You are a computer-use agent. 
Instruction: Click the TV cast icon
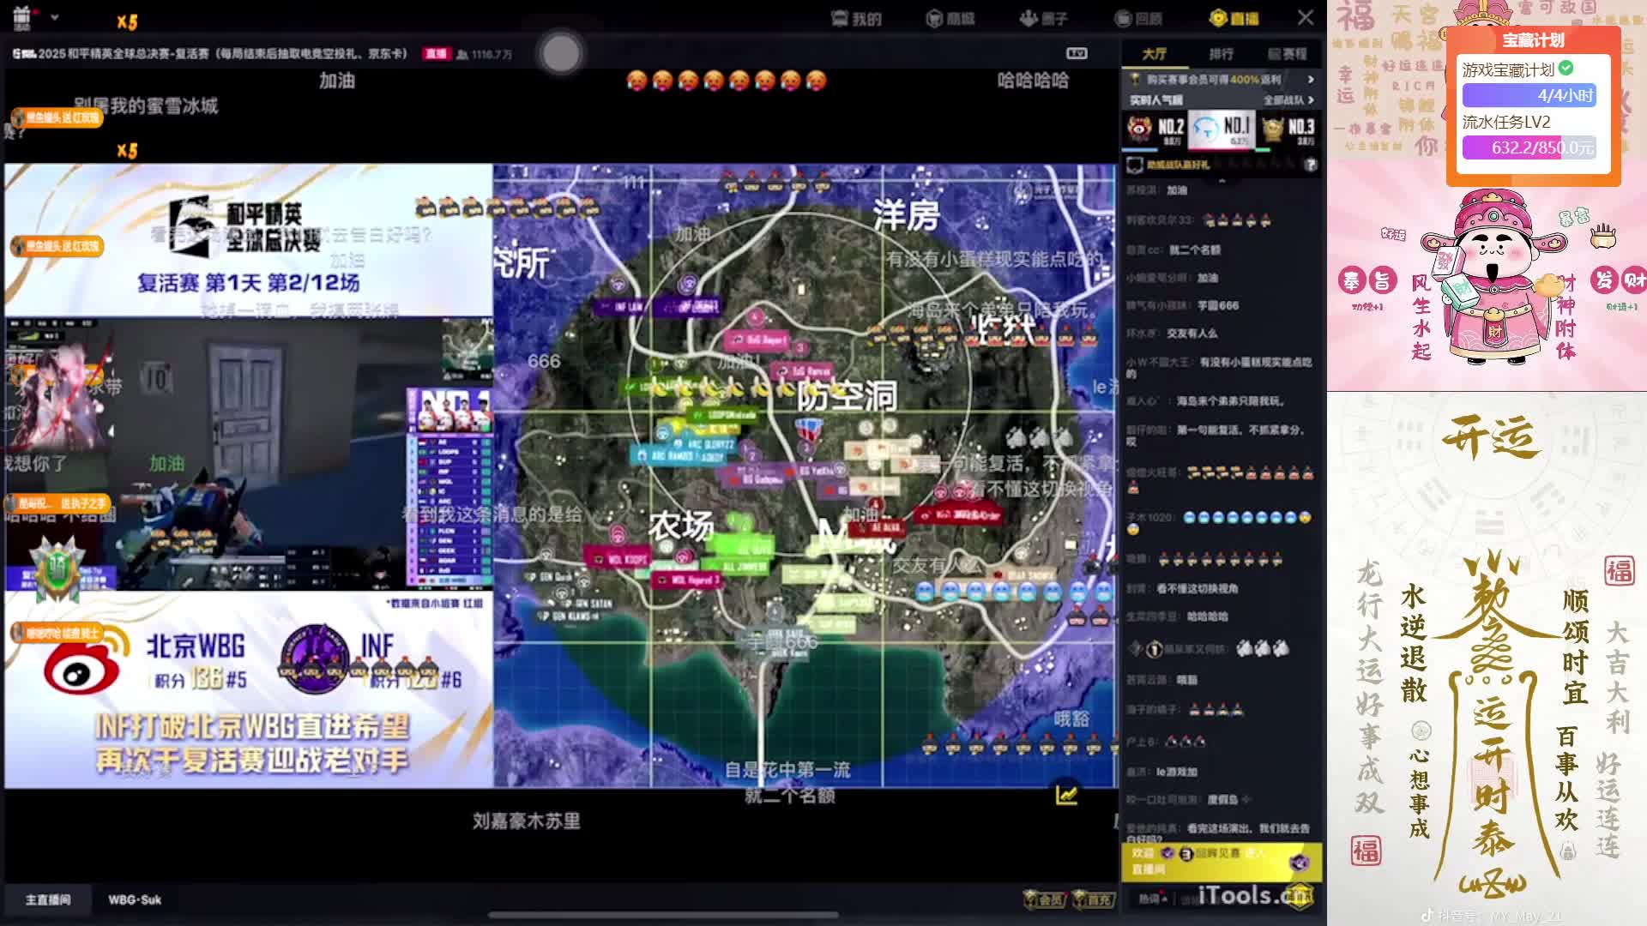tap(1077, 53)
